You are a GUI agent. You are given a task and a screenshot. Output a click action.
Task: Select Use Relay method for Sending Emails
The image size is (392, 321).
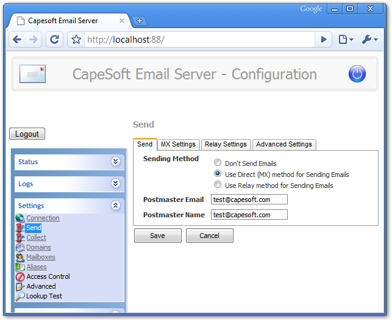(218, 185)
